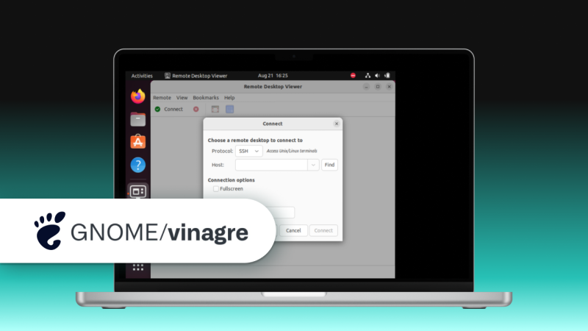
Task: Click the green Connect toolbar icon
Action: coord(157,109)
